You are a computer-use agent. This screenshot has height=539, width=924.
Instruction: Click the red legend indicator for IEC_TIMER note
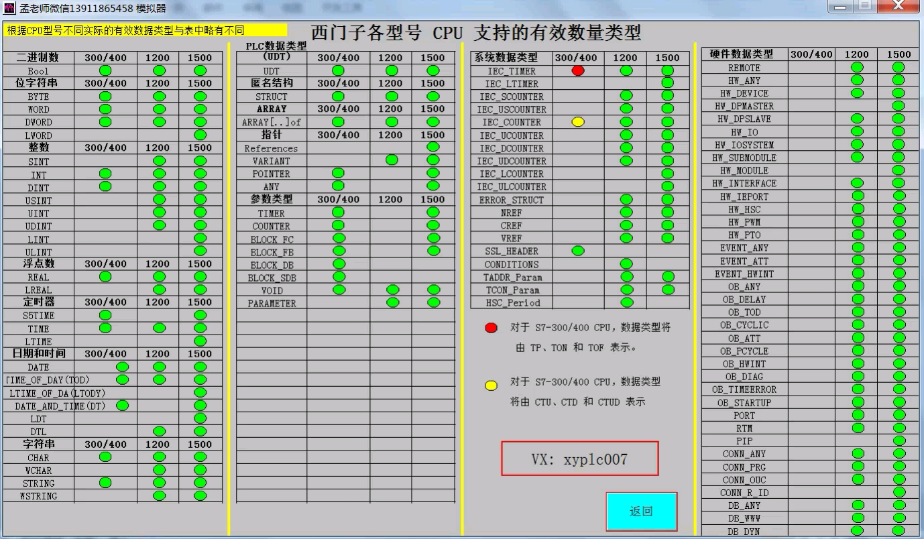[492, 327]
